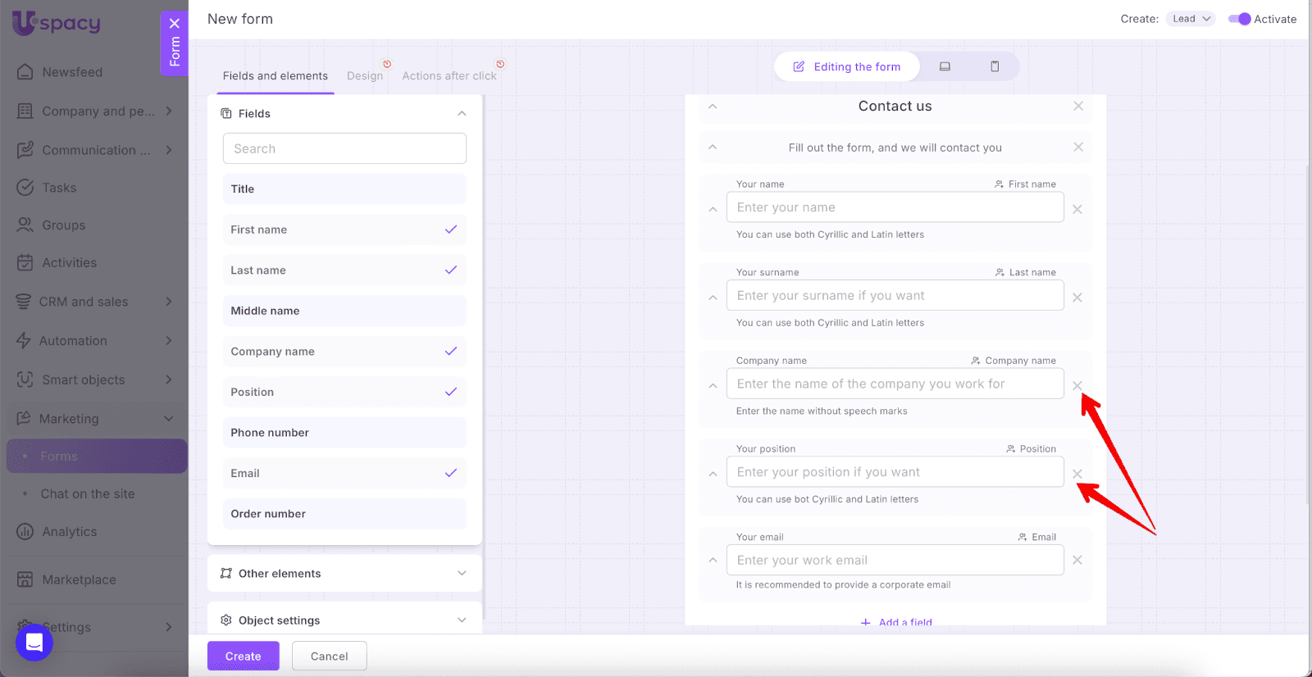Click the fields Search box
1312x677 pixels.
click(x=344, y=148)
